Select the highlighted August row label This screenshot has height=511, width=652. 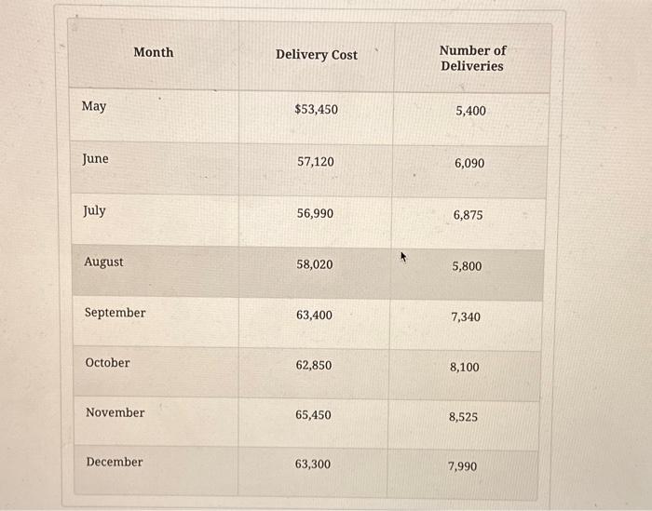tap(103, 262)
